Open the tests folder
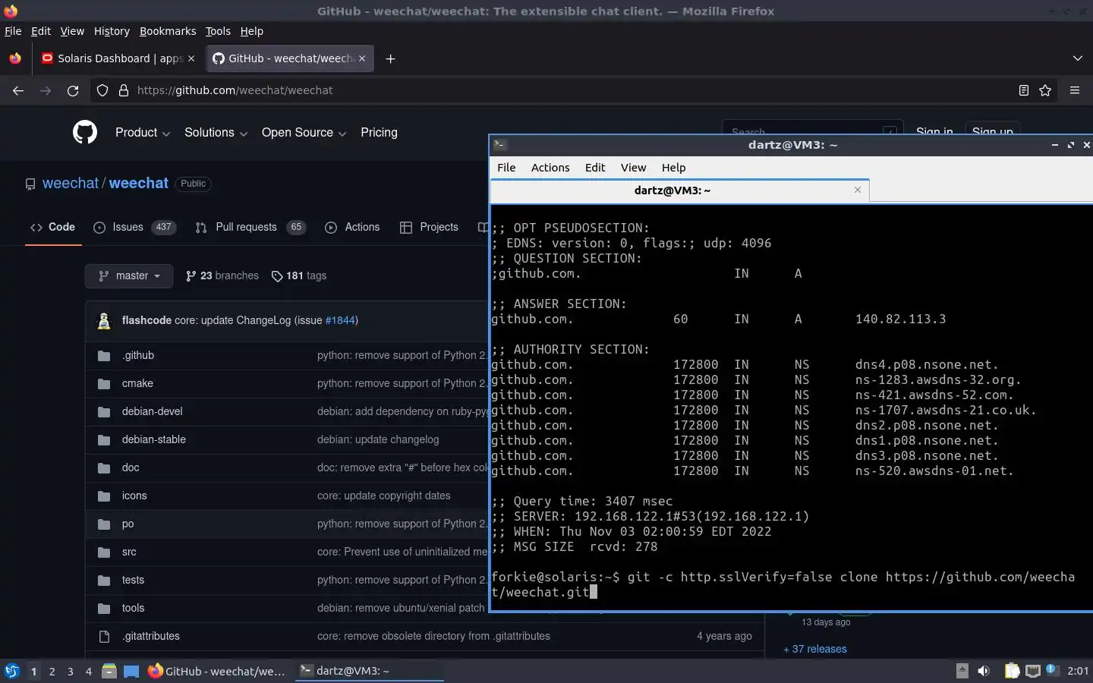 coord(133,580)
